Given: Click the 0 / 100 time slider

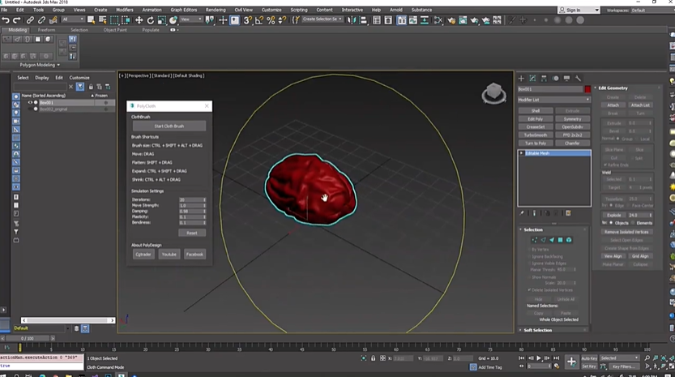Looking at the screenshot, I should 28,338.
